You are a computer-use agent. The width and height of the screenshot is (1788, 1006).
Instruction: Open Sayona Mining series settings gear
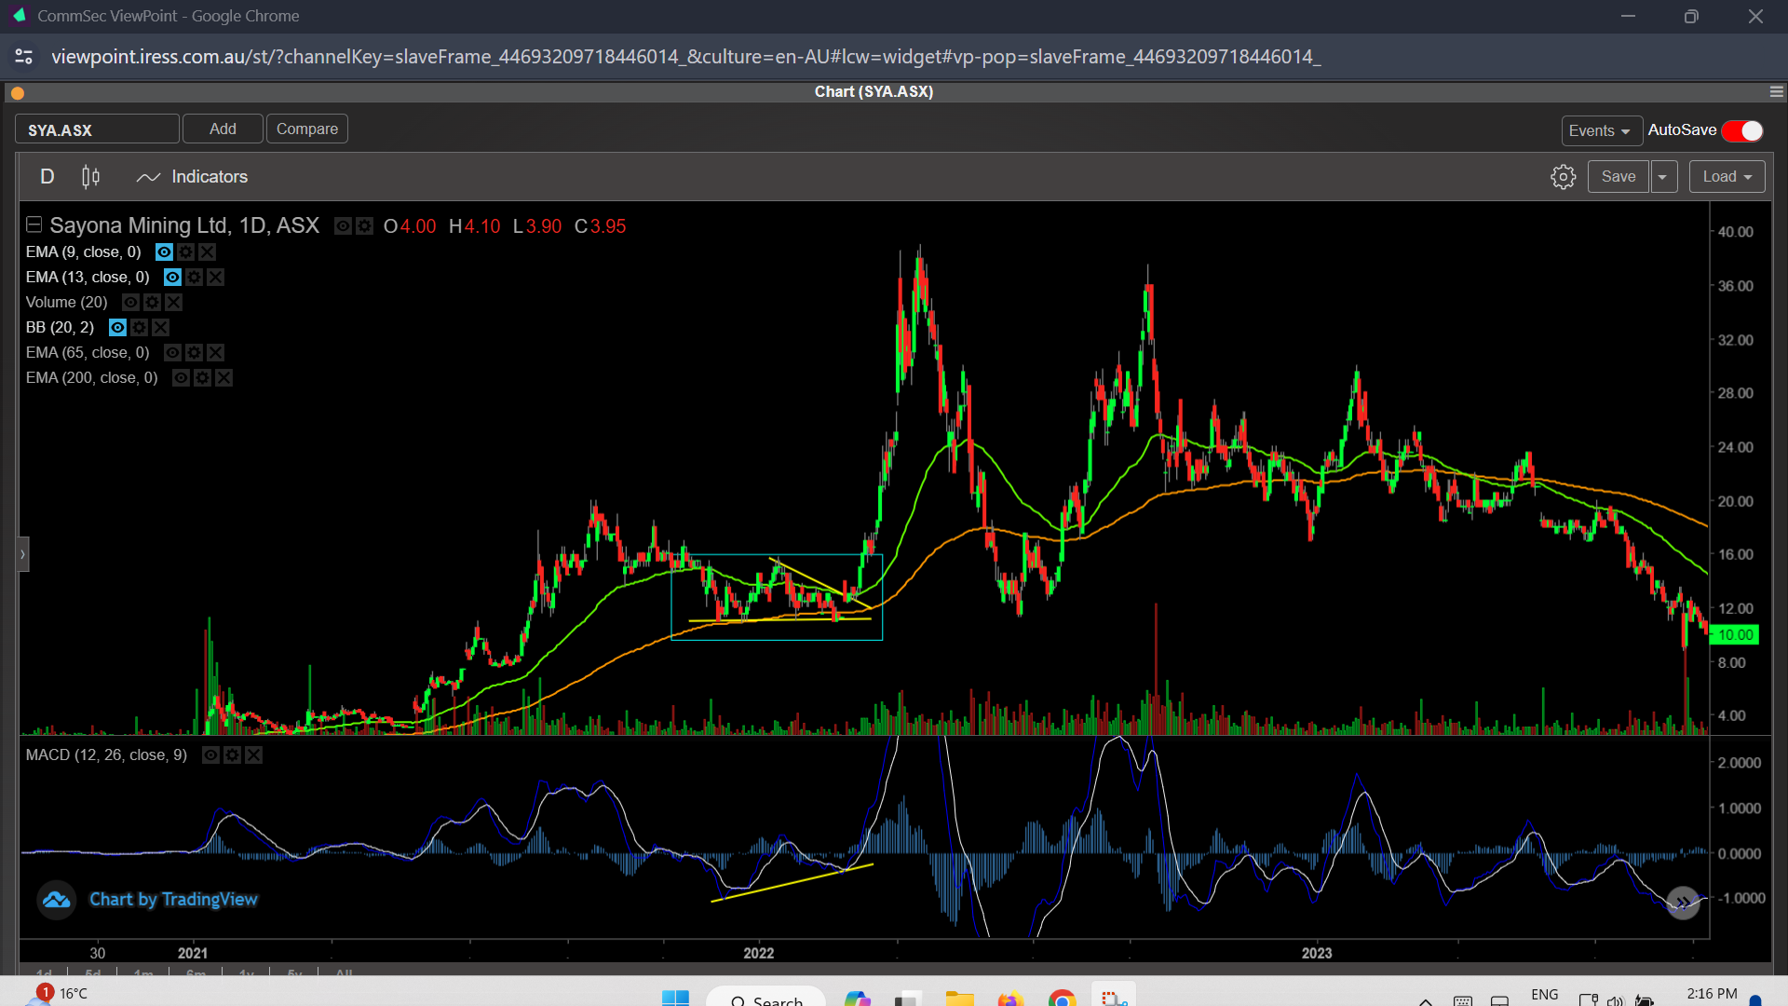(x=365, y=226)
